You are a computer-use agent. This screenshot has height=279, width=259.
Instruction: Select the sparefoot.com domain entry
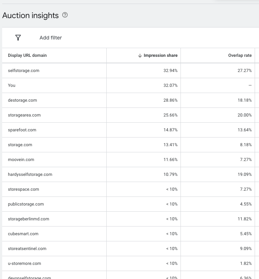click(22, 130)
